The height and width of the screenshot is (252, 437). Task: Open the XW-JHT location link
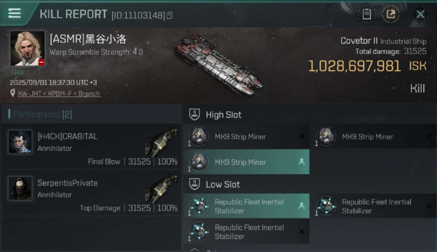(59, 94)
